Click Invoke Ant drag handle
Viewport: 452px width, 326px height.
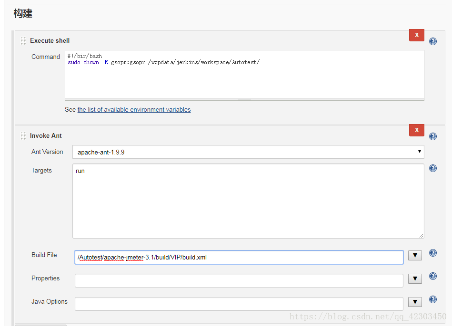coord(24,136)
